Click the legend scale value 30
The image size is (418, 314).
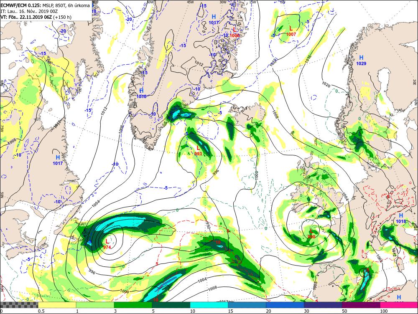pyautogui.click(x=306, y=311)
